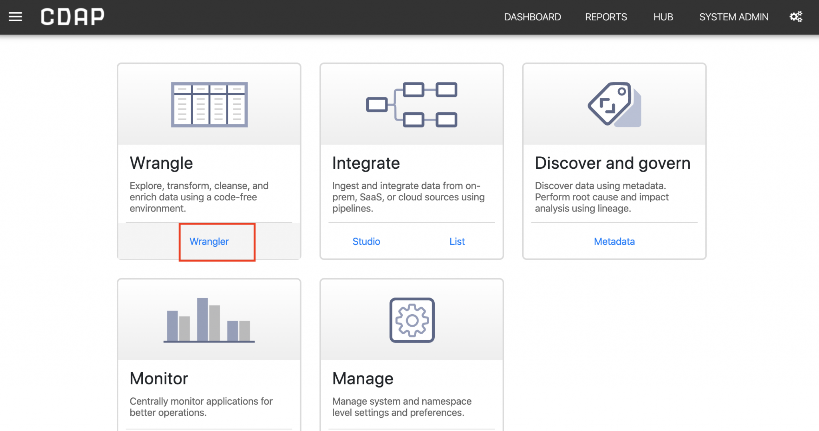Image resolution: width=819 pixels, height=431 pixels.
Task: Select the Integrate card heading
Action: (366, 163)
